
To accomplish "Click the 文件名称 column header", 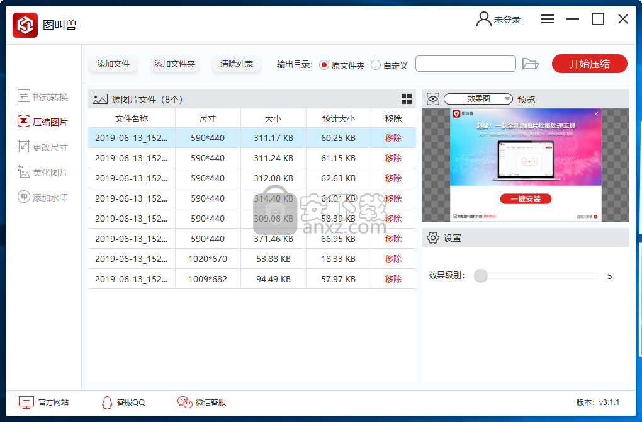I will point(132,118).
